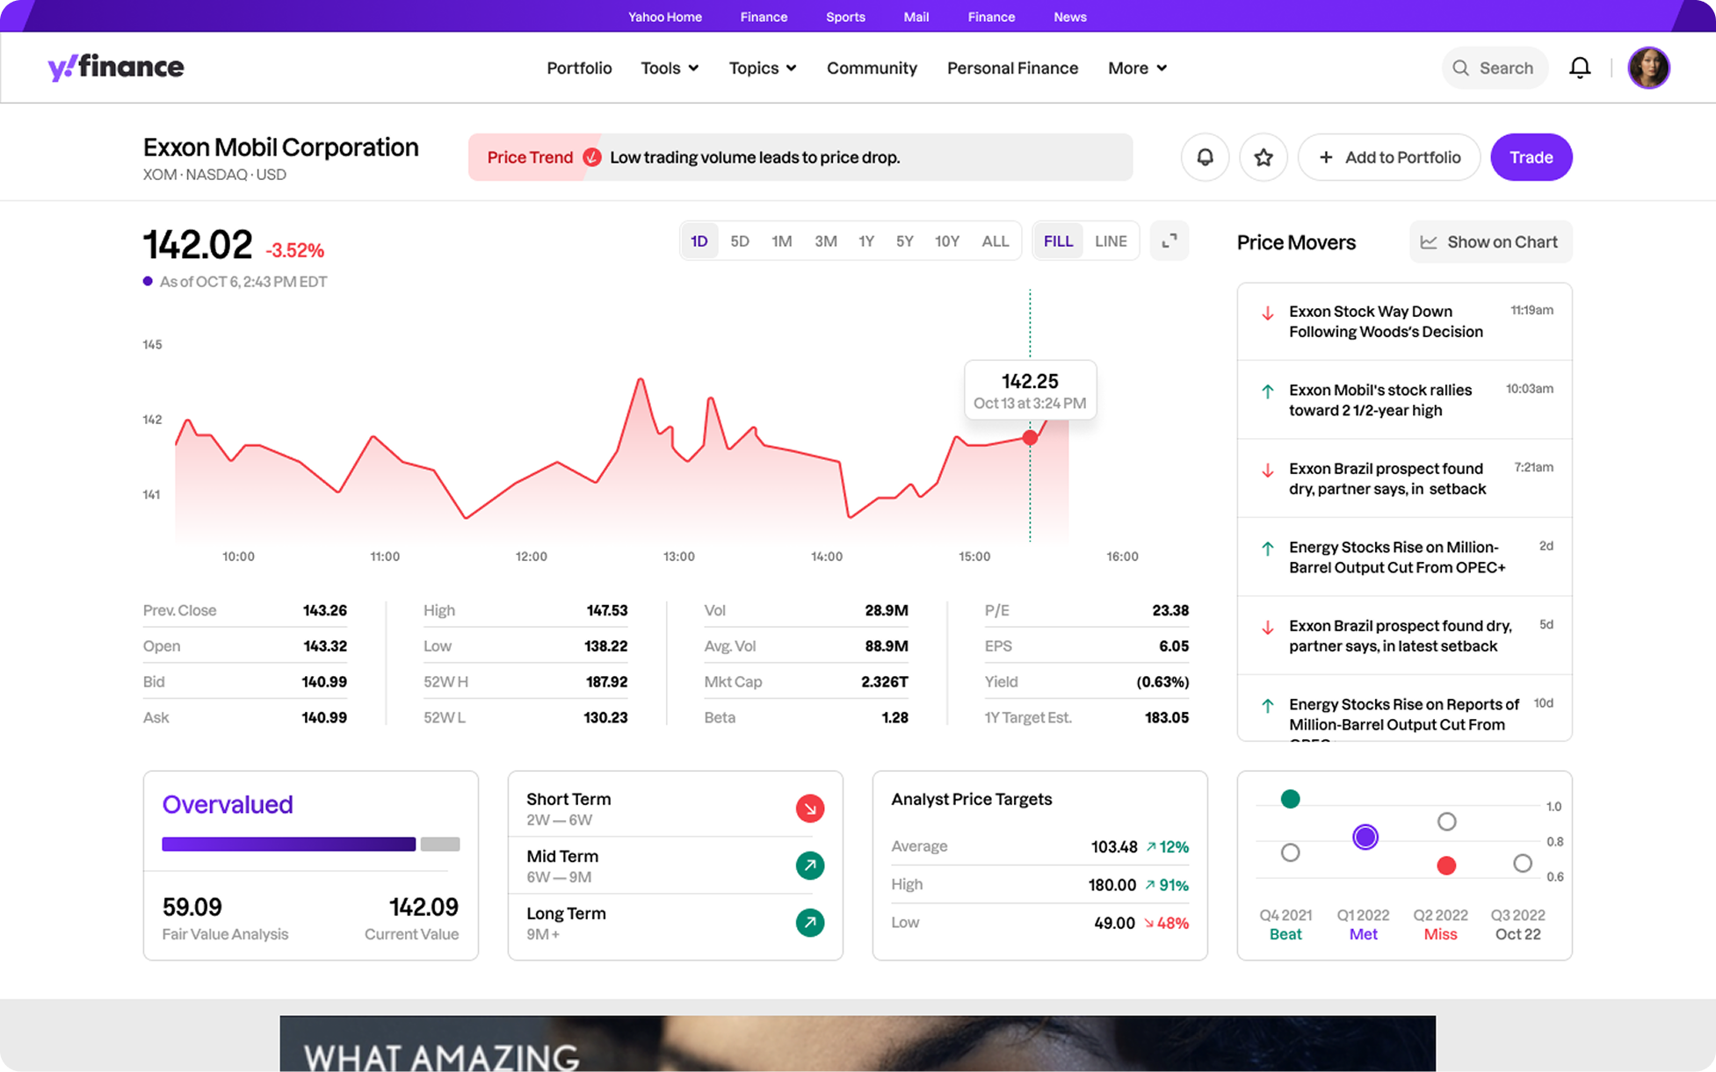
Task: Expand the More dropdown menu
Action: click(x=1137, y=68)
